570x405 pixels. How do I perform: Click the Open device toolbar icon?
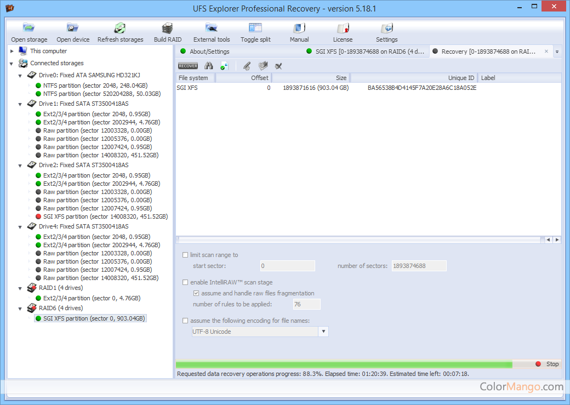[73, 28]
